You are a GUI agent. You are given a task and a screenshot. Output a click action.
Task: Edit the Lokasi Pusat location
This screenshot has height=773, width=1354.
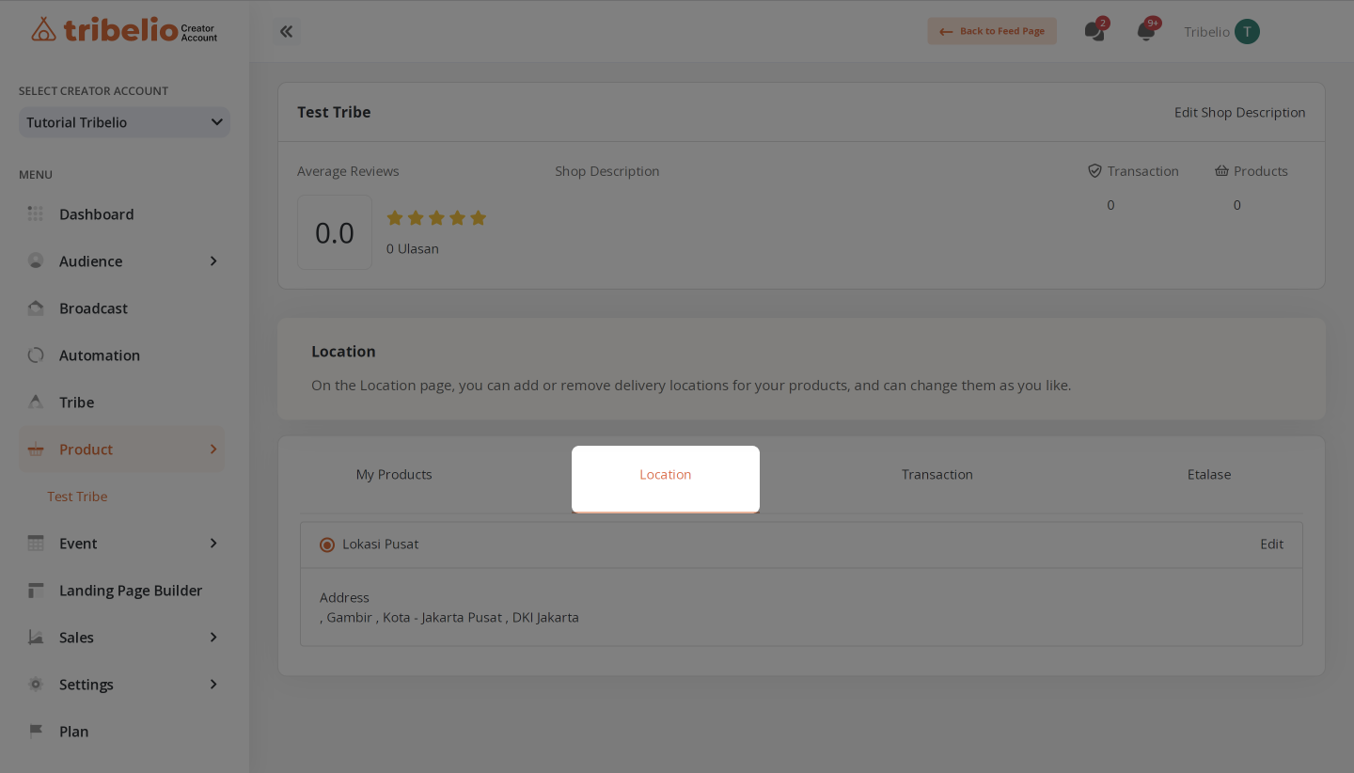[1271, 544]
